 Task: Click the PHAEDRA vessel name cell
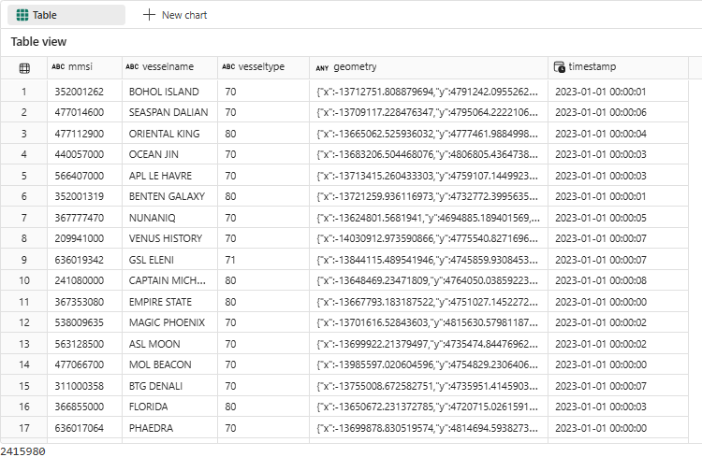[x=150, y=428]
